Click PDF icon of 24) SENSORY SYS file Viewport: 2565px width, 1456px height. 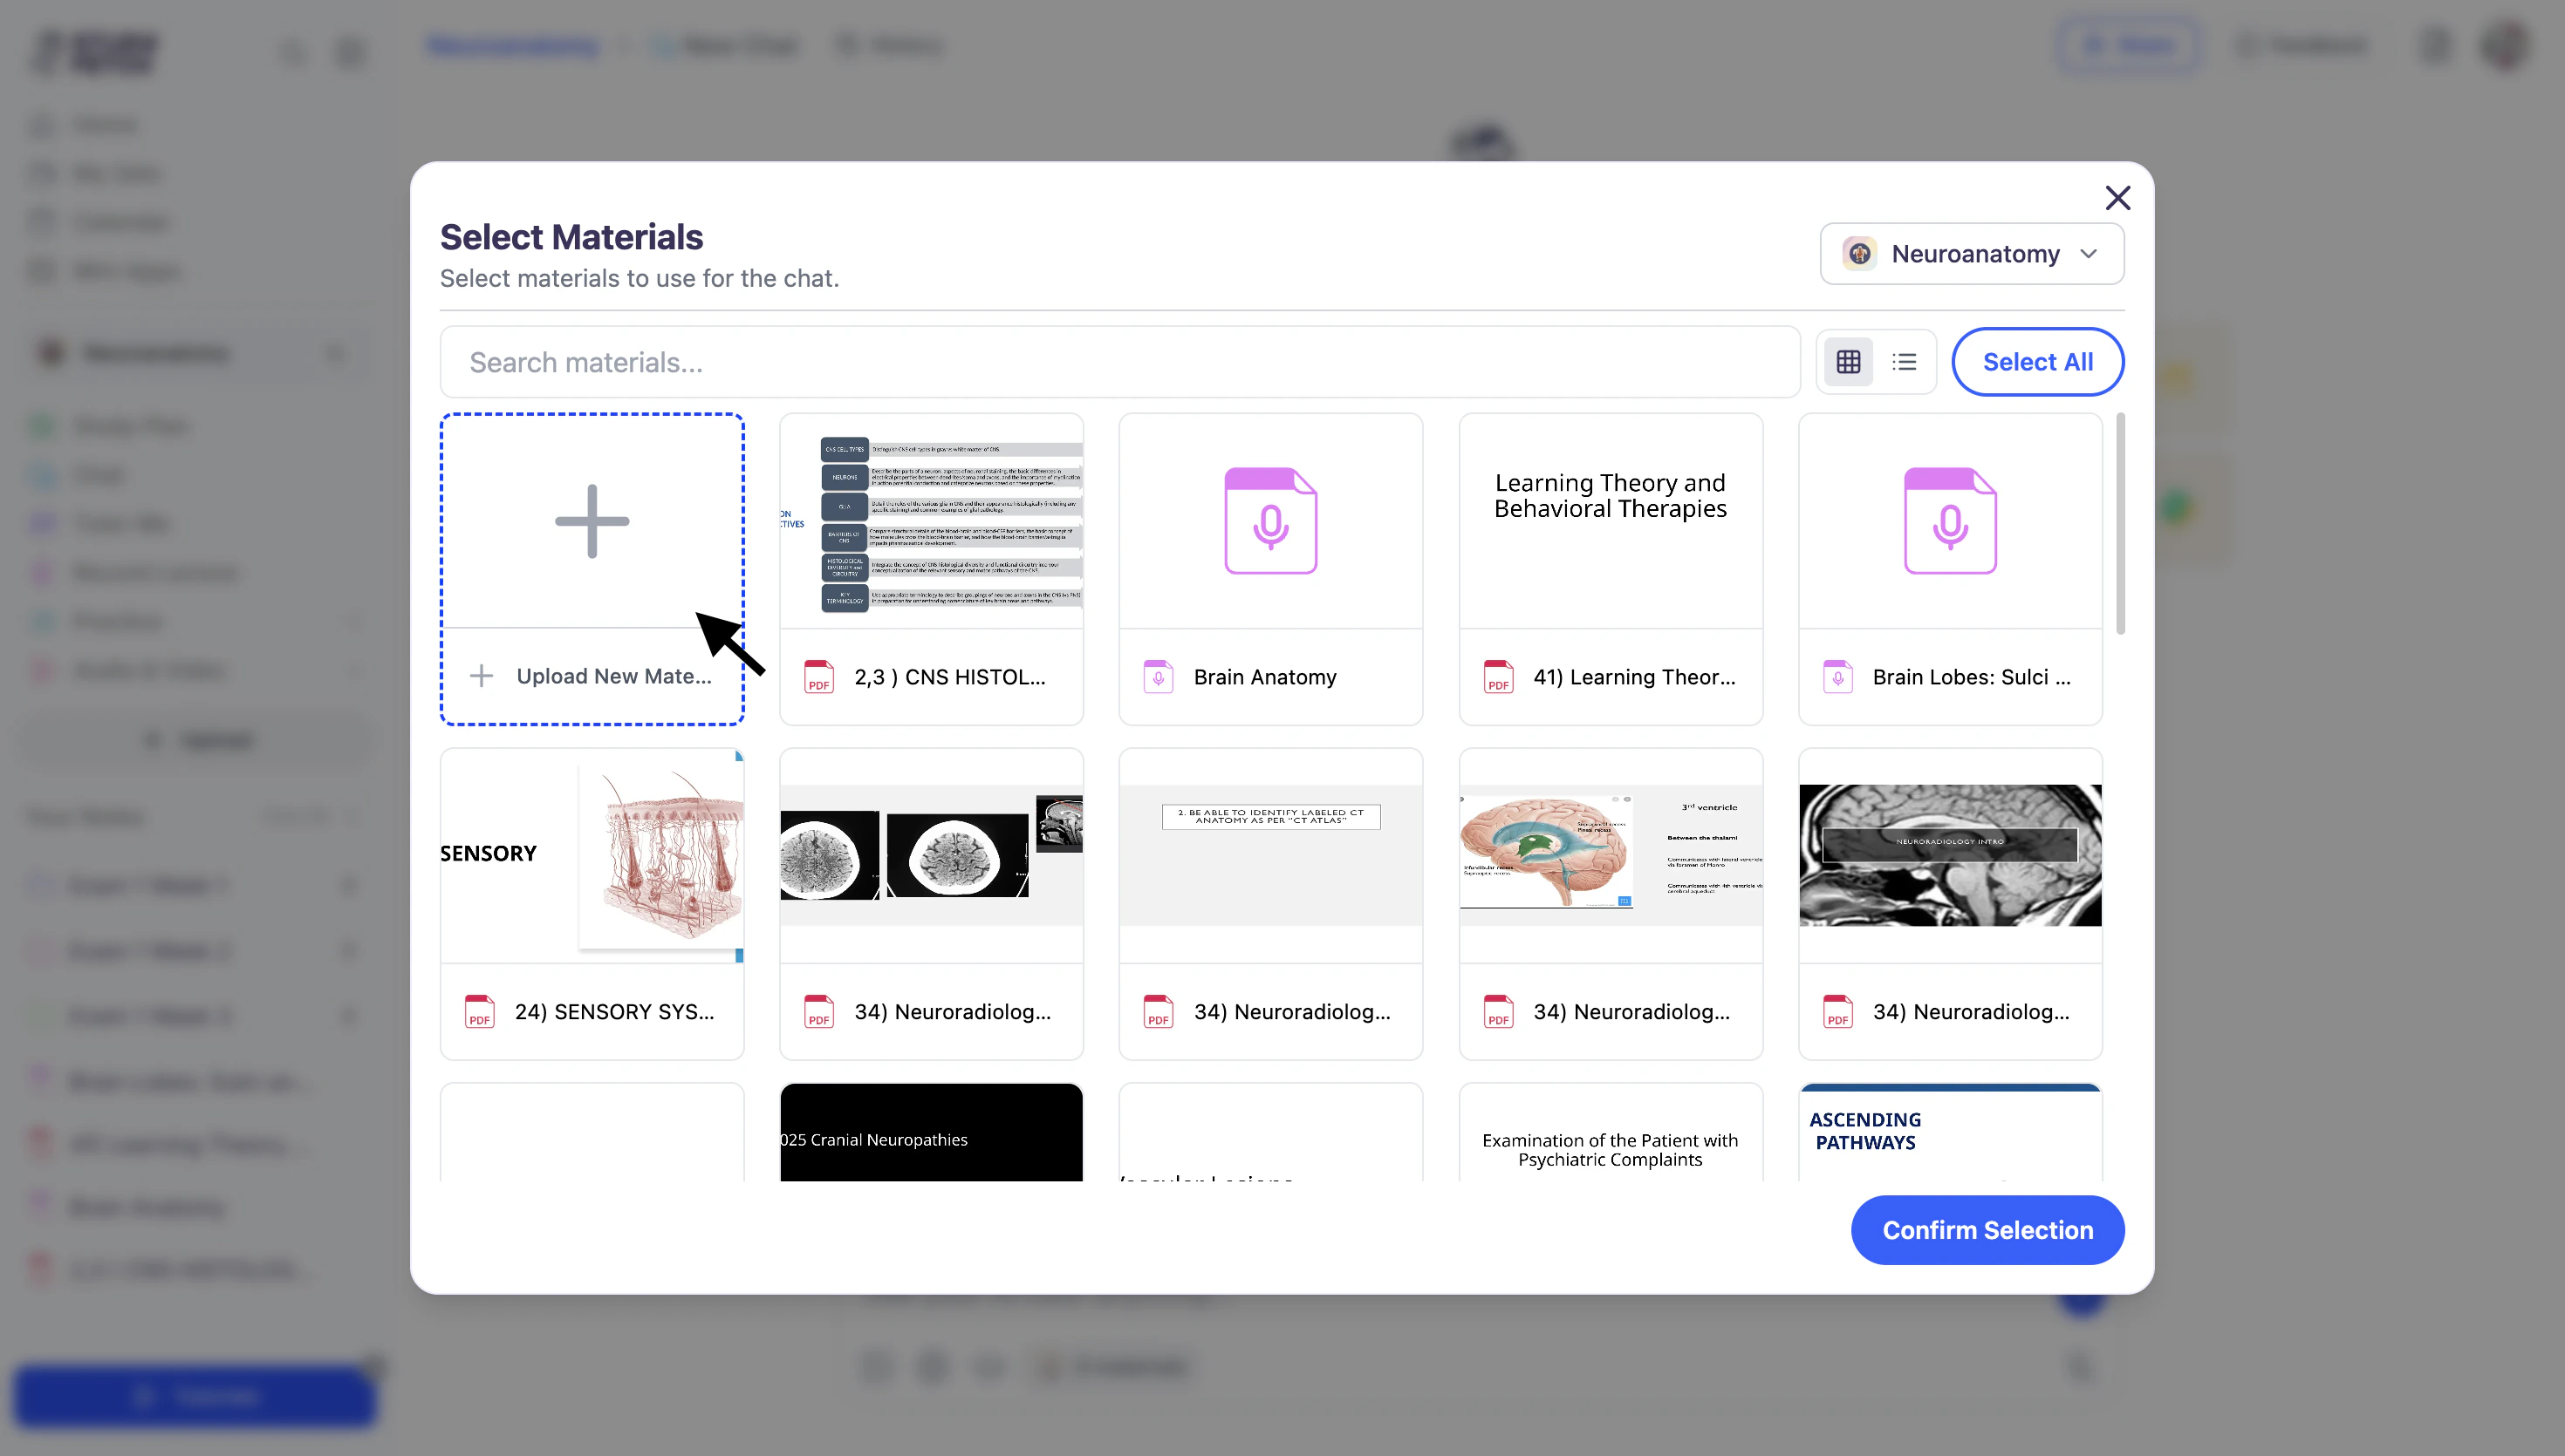tap(479, 1011)
